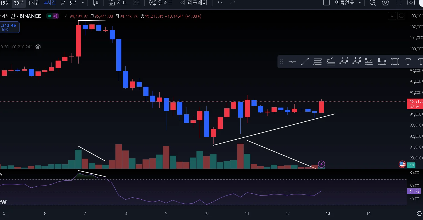423x220 pixels.
Task: Switch to the 30분 timeframe
Action: tap(19, 3)
